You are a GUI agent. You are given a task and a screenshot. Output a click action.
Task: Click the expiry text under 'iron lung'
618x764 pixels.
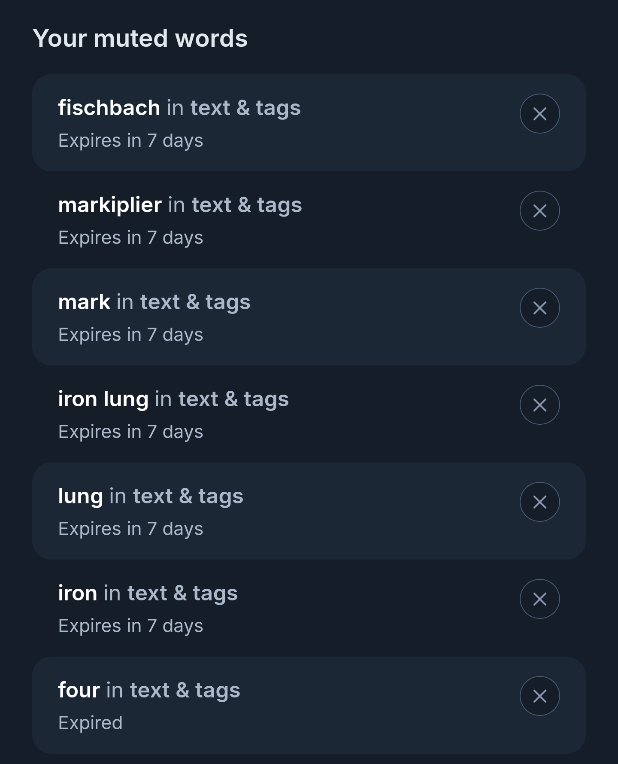coord(130,432)
